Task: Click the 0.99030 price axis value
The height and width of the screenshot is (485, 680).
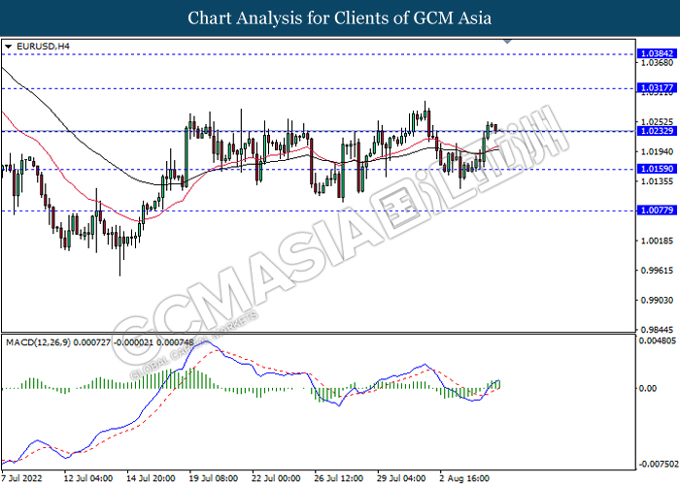Action: [657, 300]
